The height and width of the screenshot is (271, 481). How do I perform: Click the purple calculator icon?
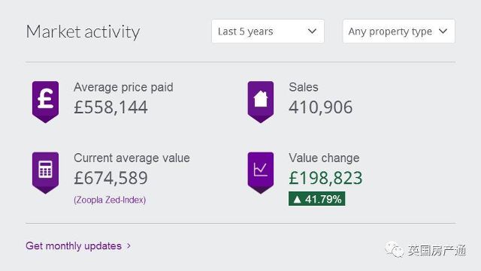click(45, 173)
